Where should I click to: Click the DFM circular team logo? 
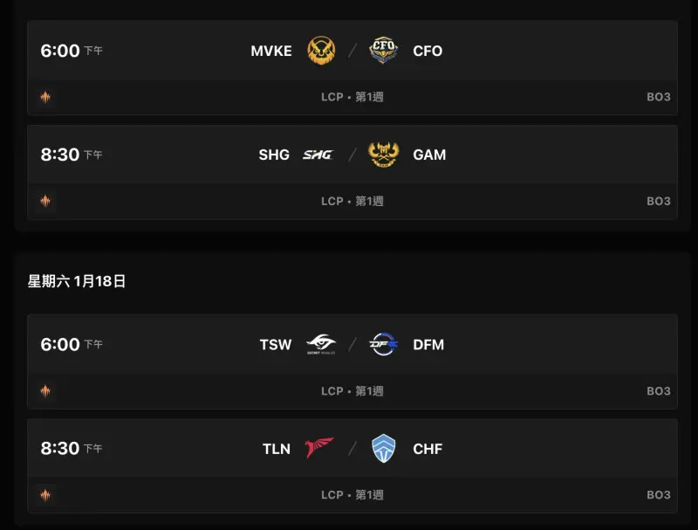click(383, 344)
